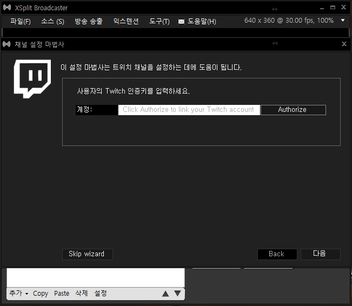
Task: Click the channel wizard title icon
Action: (x=6, y=44)
